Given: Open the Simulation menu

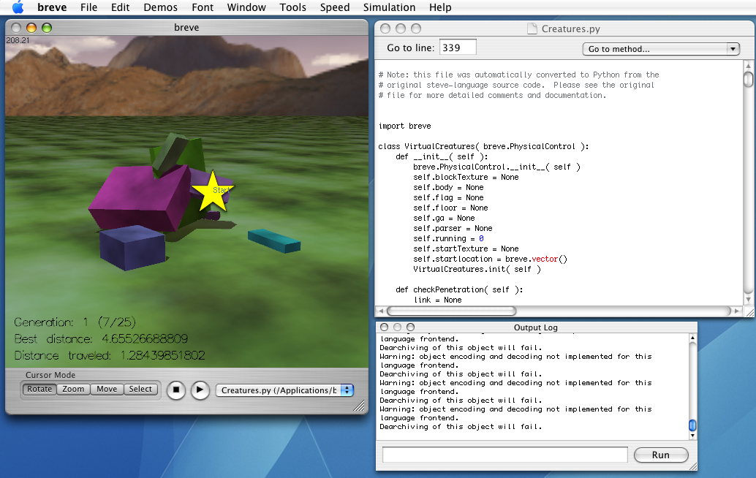Looking at the screenshot, I should [389, 7].
